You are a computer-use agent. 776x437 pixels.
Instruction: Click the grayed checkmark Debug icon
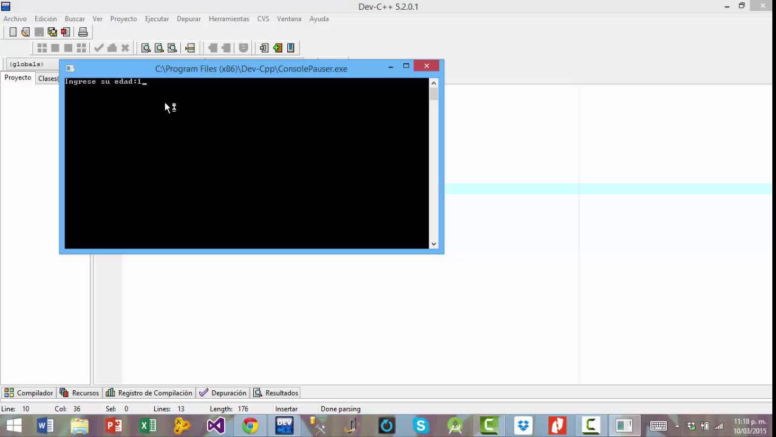pos(99,48)
